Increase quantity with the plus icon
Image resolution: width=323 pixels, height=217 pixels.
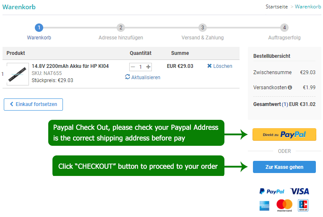click(x=148, y=67)
